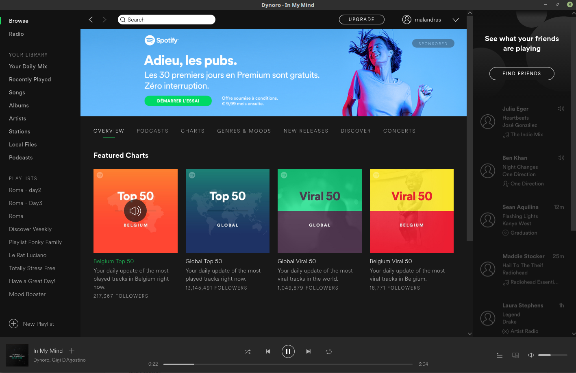
Task: Switch to the Charts tab
Action: point(193,131)
